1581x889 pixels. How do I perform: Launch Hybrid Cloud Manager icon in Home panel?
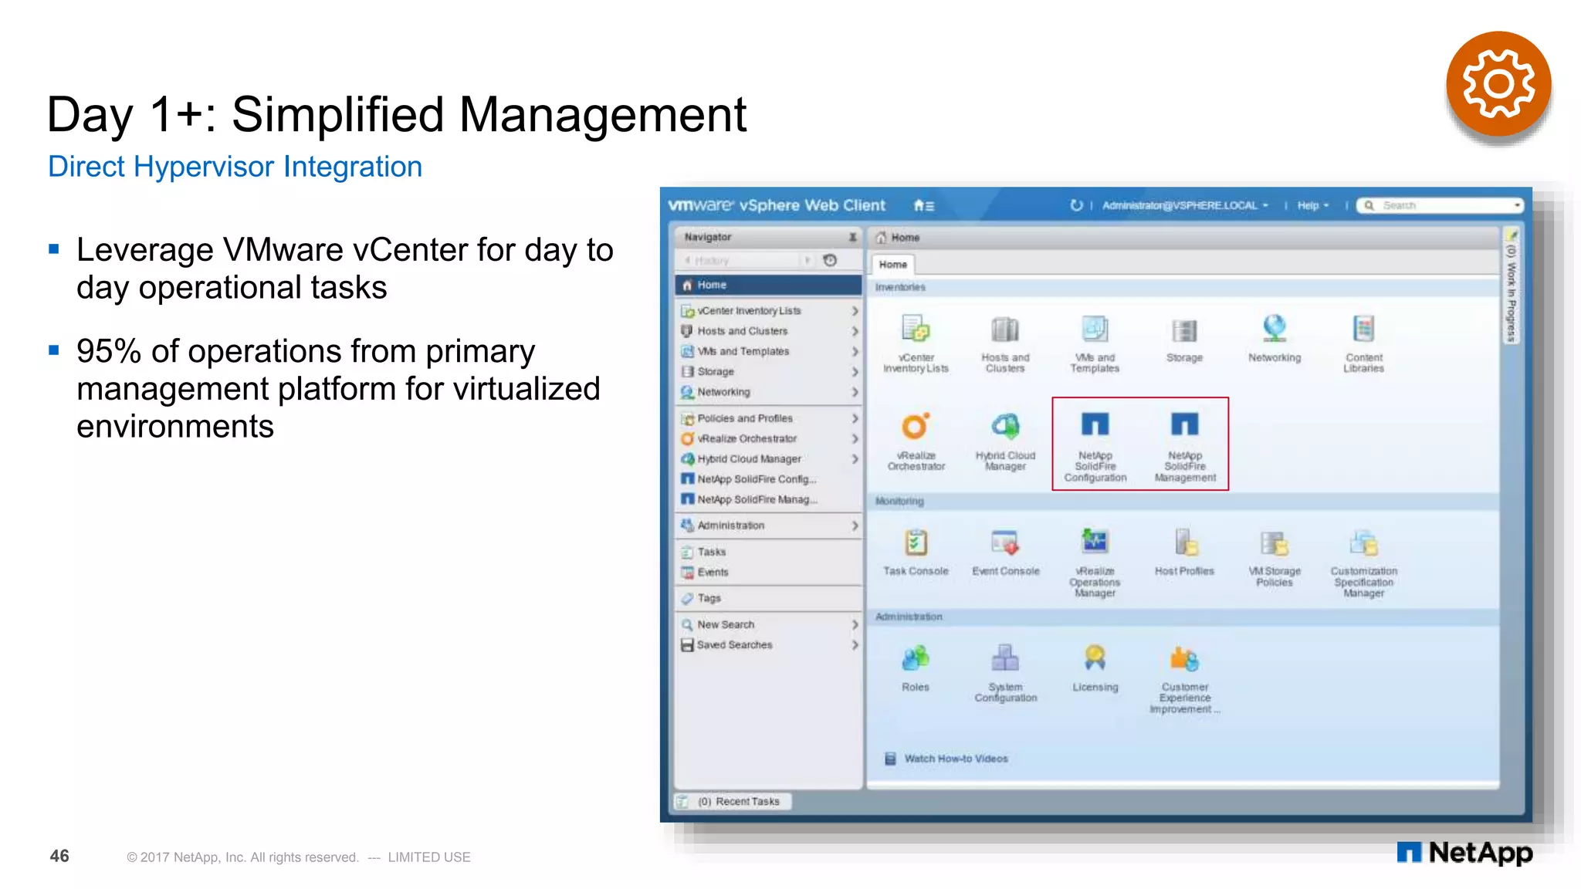point(1005,426)
